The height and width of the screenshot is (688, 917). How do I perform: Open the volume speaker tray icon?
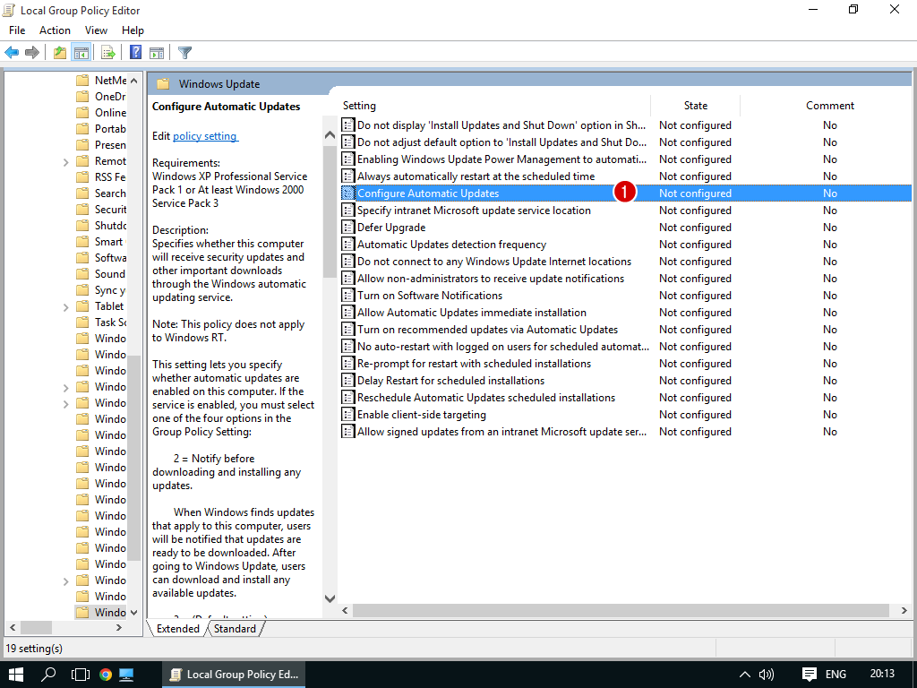point(767,674)
